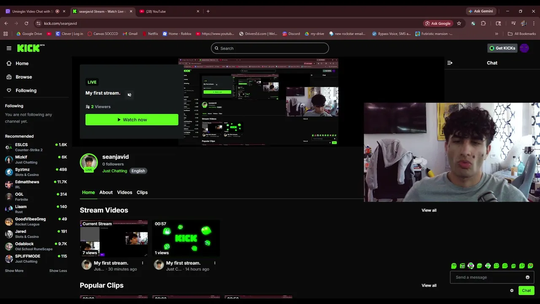Open recommended channel GoodVibesGreg
Screen dimensions: 540x304
[36, 222]
